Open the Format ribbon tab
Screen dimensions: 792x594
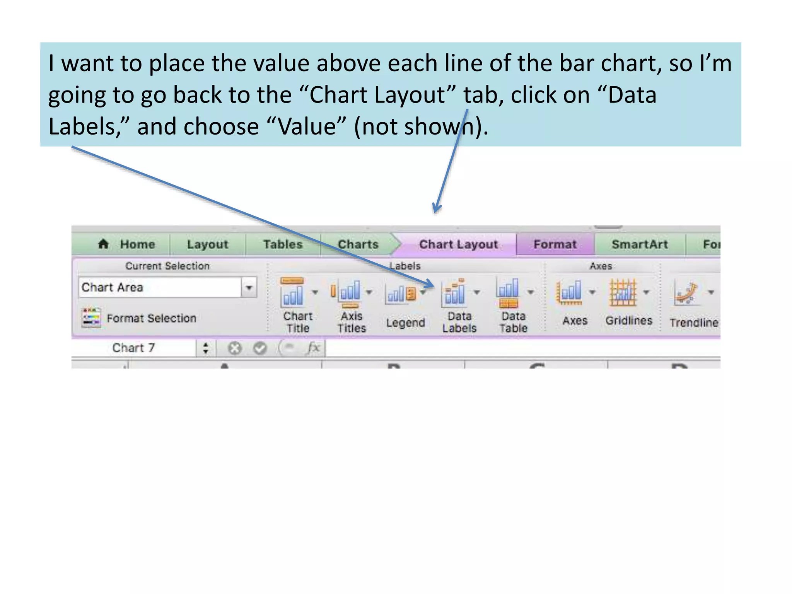coord(555,244)
